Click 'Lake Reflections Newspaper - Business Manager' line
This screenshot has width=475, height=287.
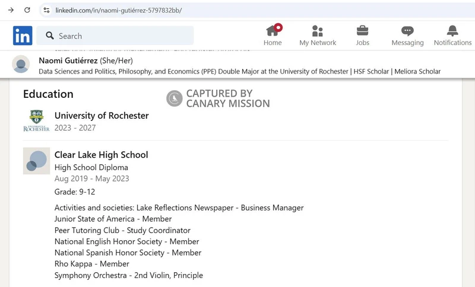point(220,208)
